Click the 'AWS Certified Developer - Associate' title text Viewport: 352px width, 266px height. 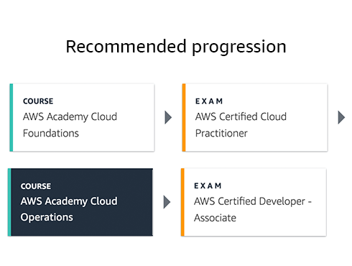point(253,210)
